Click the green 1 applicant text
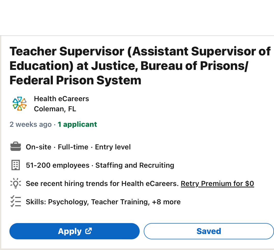The image size is (274, 250). pos(77,124)
